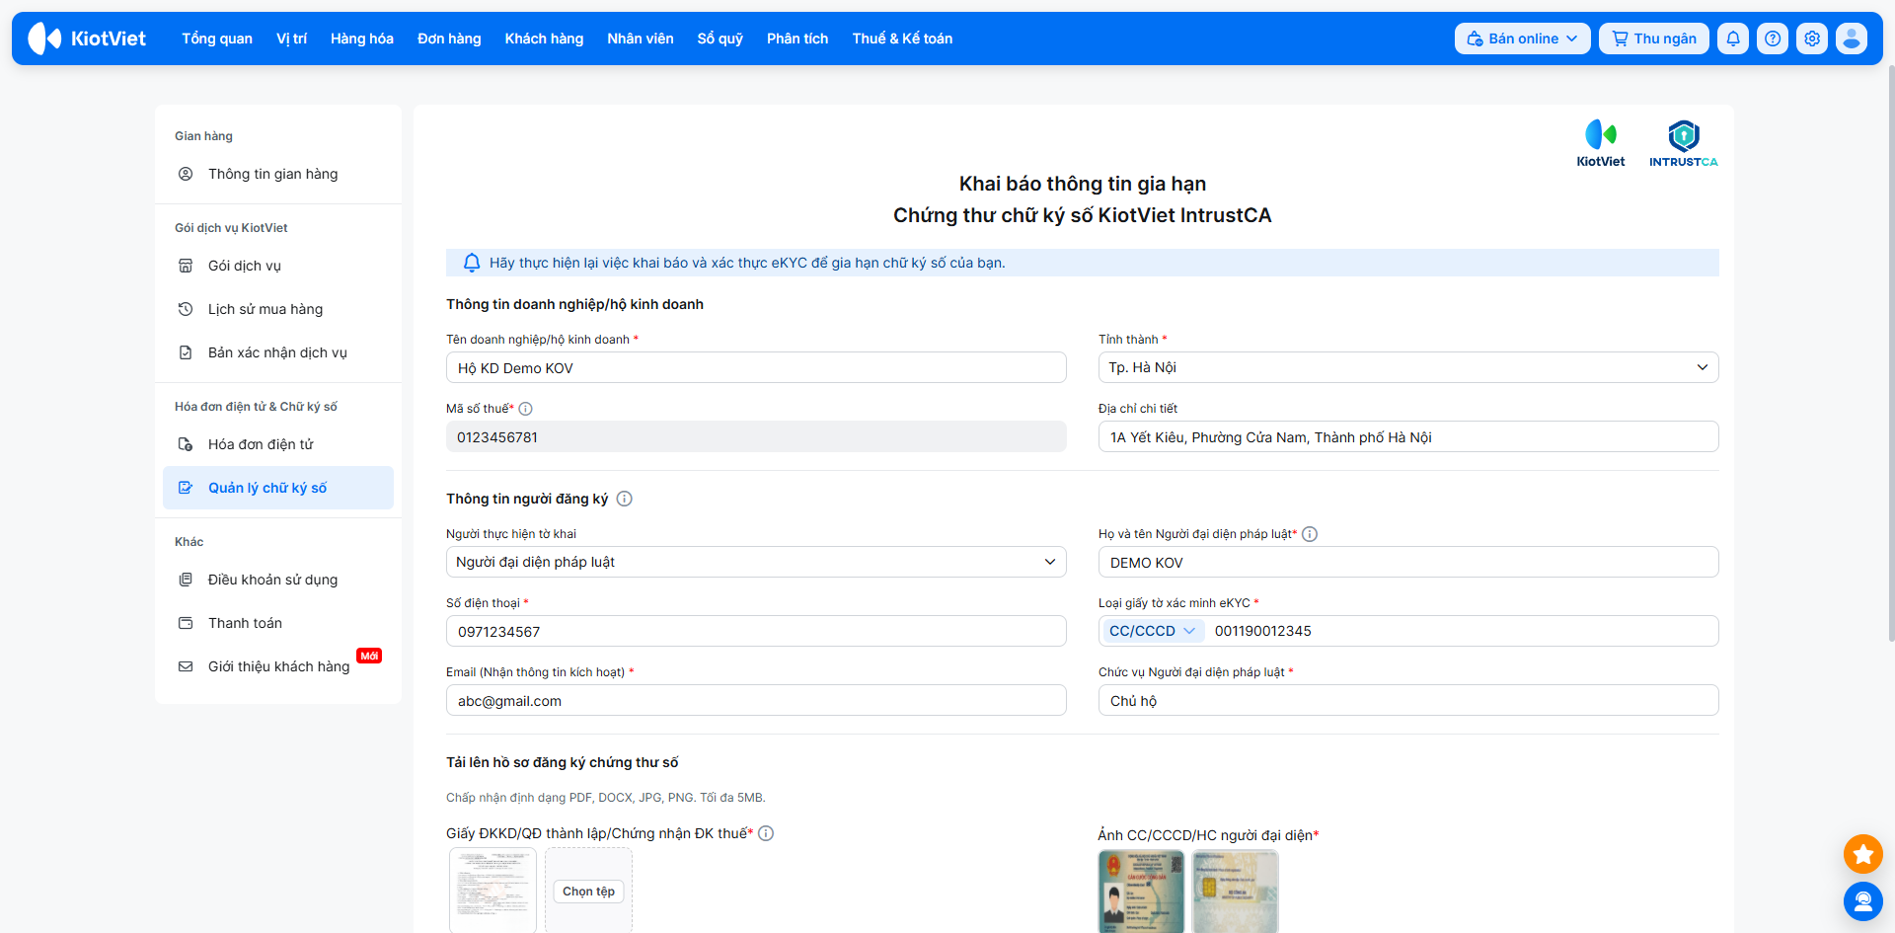This screenshot has height=933, width=1895.
Task: Open the Thuế & Kế toán menu
Action: [x=902, y=39]
